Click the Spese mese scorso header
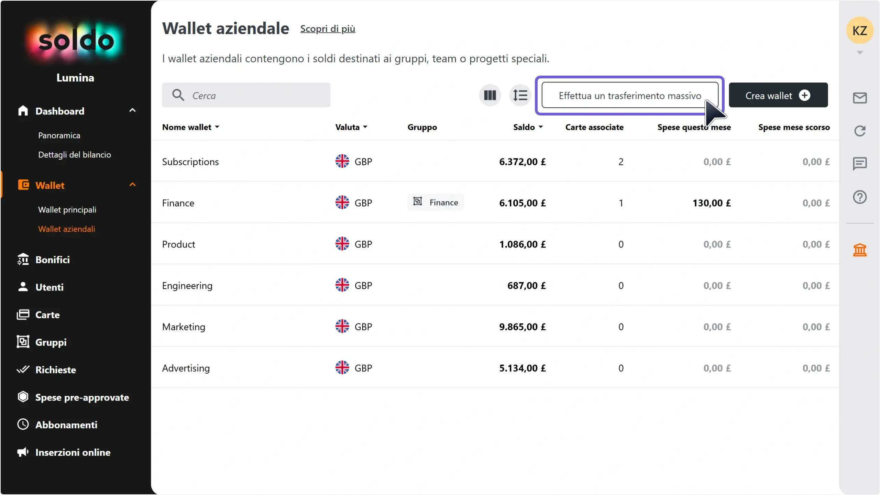This screenshot has height=495, width=880. coord(794,127)
